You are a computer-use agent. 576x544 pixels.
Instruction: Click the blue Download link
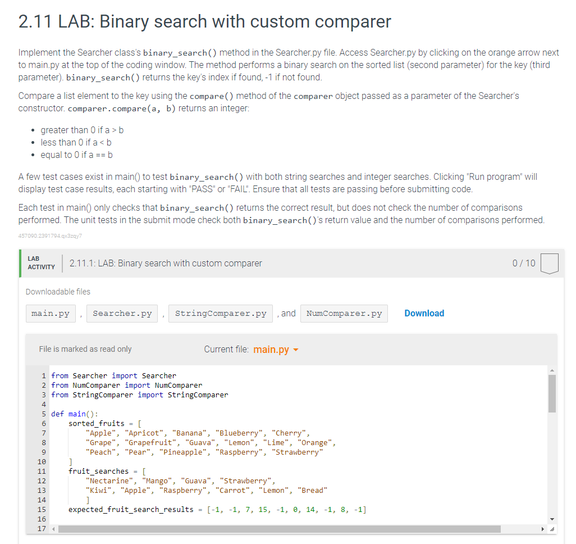(424, 314)
